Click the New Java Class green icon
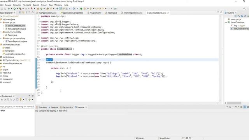Viewport: 249px width, 140px height. pos(41,9)
